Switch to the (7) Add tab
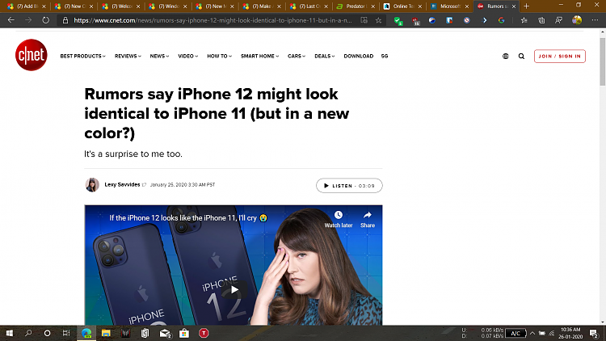Image resolution: width=606 pixels, height=341 pixels. pyautogui.click(x=25, y=6)
